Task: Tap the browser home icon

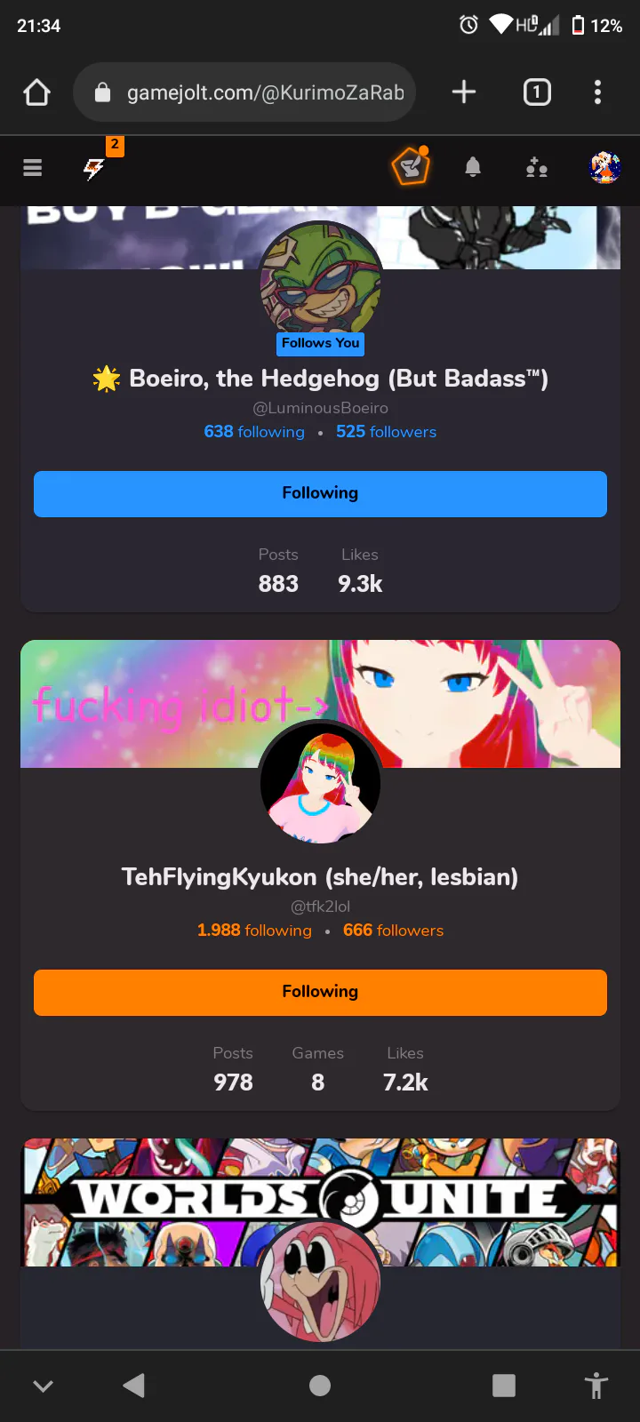Action: pos(36,92)
